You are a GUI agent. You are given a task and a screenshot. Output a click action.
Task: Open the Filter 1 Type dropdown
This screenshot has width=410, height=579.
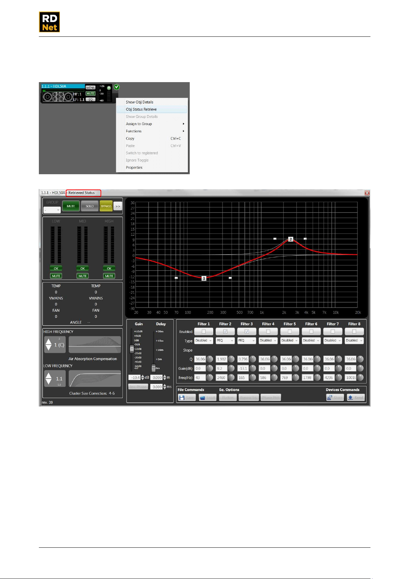(204, 341)
